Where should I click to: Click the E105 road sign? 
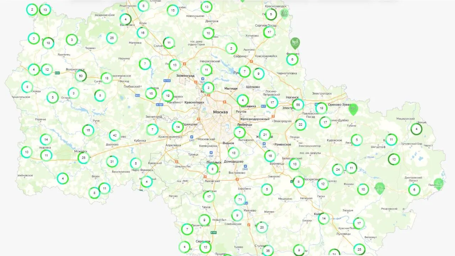(213, 233)
